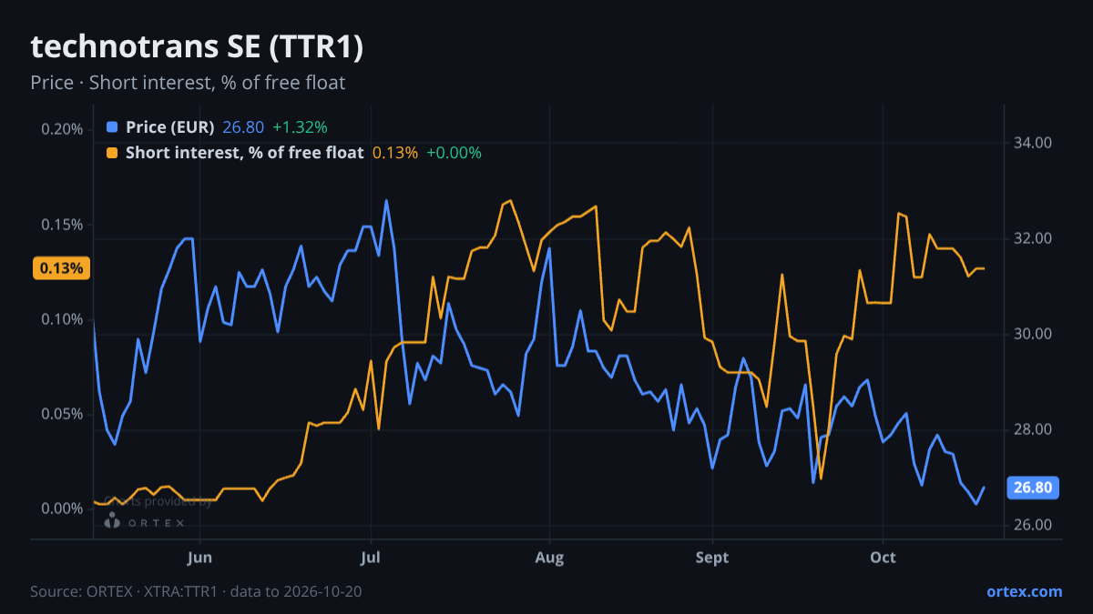The height and width of the screenshot is (614, 1093).
Task: Click the blue 26.80 price badge
Action: pyautogui.click(x=1033, y=488)
